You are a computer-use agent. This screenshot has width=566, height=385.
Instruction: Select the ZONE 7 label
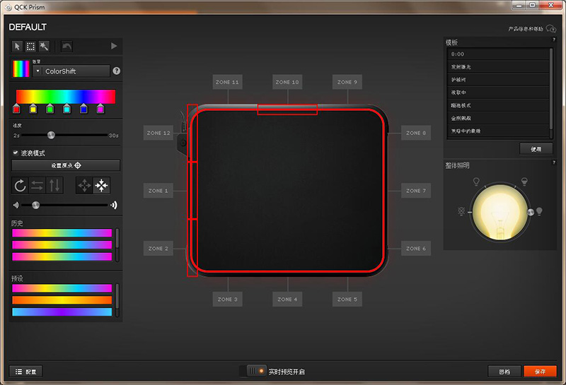pyautogui.click(x=416, y=191)
